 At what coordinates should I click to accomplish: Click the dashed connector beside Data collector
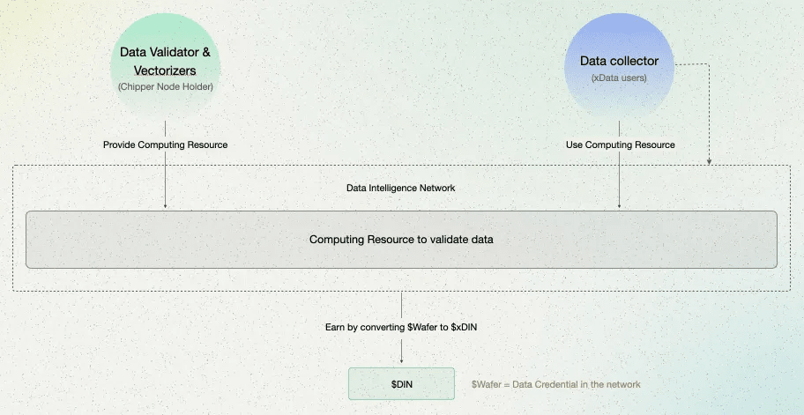click(692, 64)
